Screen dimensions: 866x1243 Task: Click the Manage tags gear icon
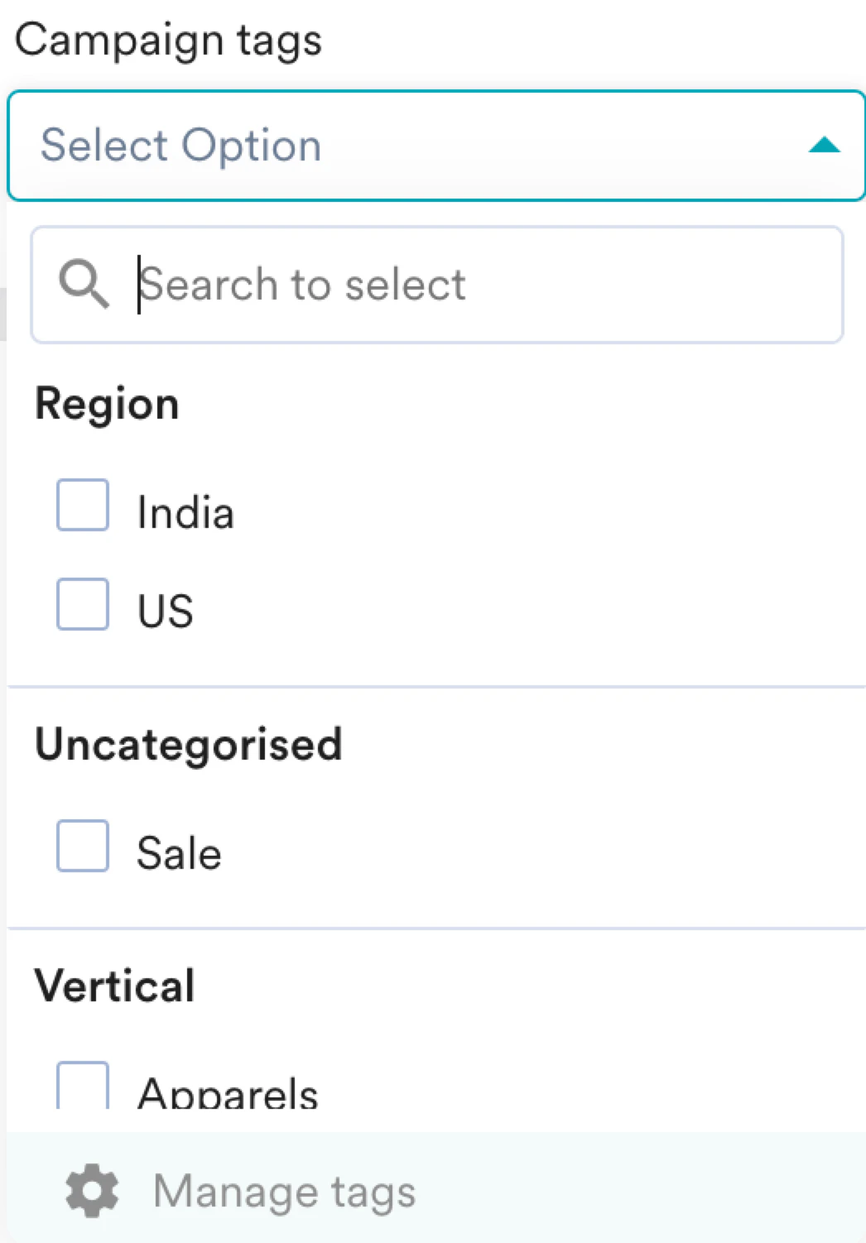click(92, 1191)
